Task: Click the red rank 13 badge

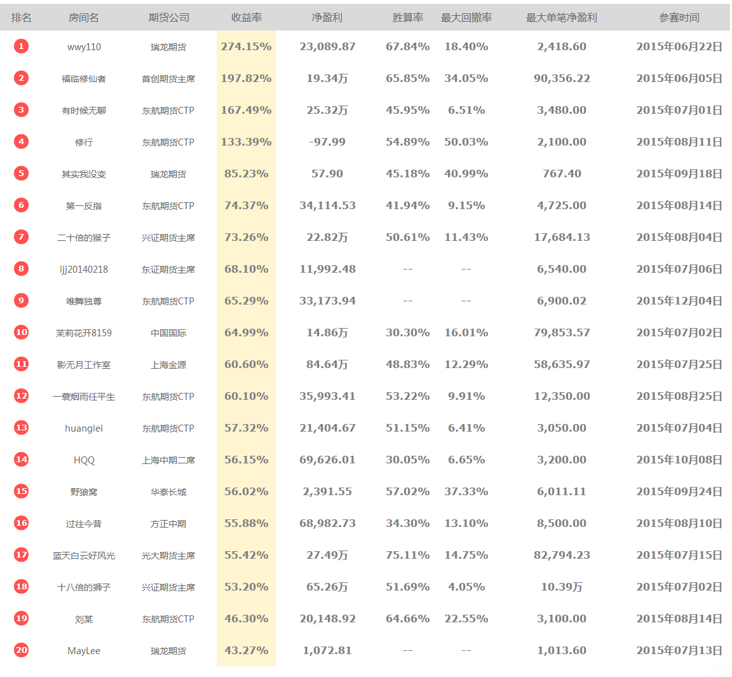Action: pyautogui.click(x=21, y=428)
